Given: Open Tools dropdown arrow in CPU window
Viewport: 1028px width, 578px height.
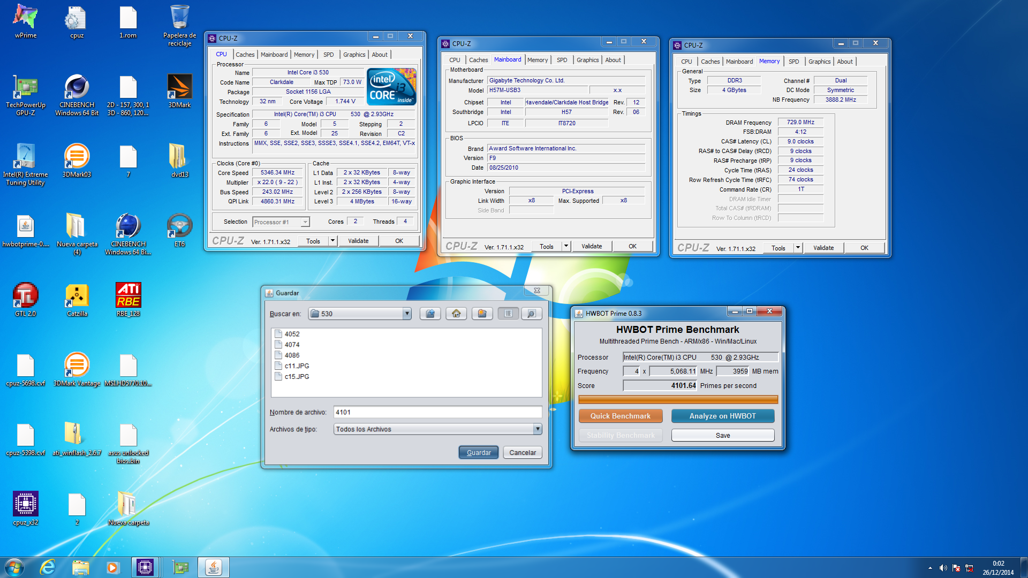Looking at the screenshot, I should point(332,241).
